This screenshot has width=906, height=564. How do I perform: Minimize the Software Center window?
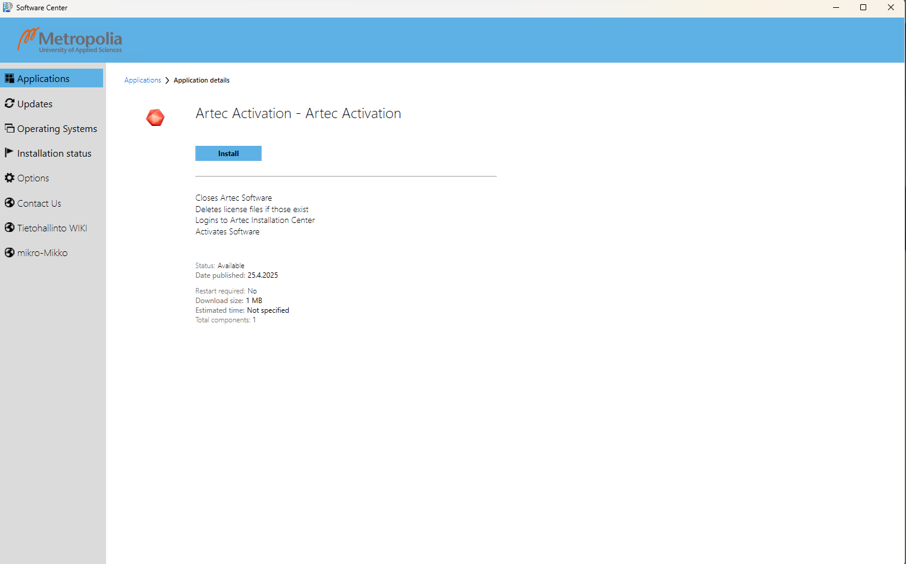(836, 8)
